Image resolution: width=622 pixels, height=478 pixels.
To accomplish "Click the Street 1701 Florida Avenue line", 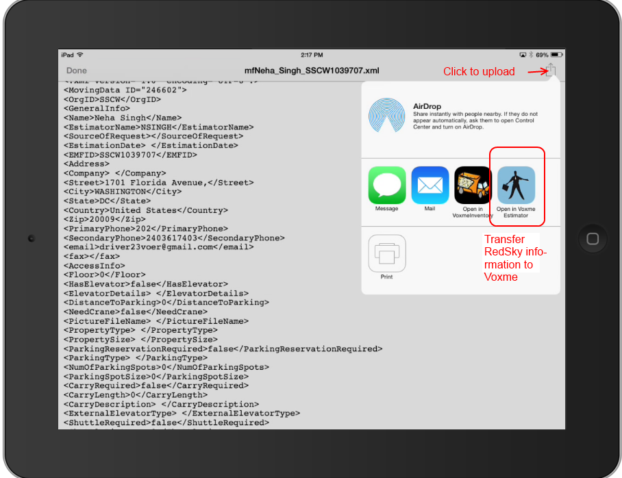I will 159,182.
